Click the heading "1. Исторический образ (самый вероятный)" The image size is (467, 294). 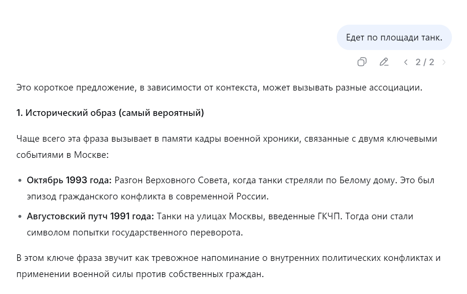pos(110,113)
